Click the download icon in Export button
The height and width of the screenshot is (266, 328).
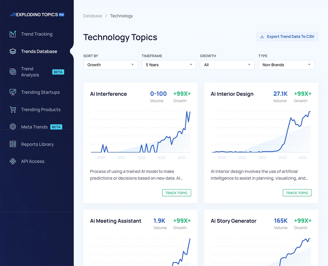(x=262, y=37)
